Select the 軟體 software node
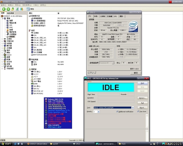Screen dimensions: 183x146 pos(7,59)
